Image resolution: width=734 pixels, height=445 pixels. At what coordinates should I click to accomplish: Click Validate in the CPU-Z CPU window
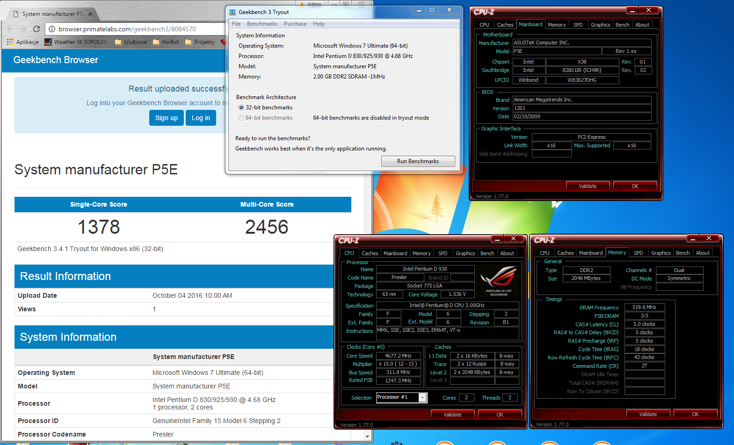[x=452, y=415]
